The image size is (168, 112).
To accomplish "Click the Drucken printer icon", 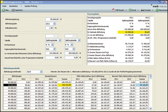I will click(x=143, y=10).
